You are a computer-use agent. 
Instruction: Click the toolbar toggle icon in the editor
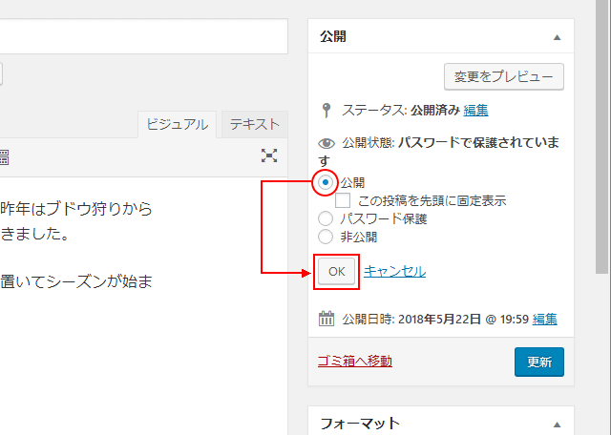[x=4, y=157]
